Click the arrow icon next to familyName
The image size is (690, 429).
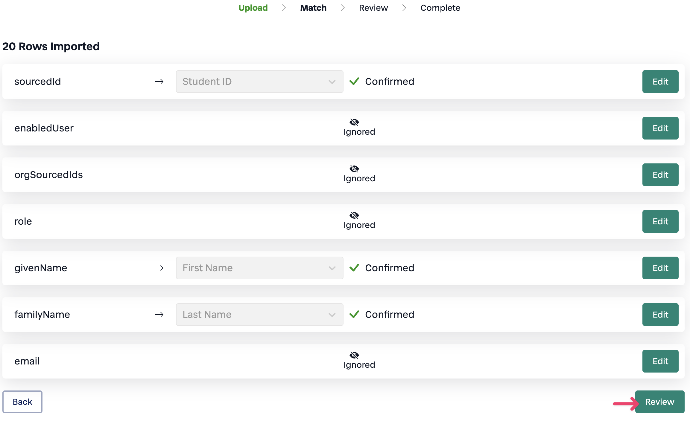pyautogui.click(x=159, y=315)
